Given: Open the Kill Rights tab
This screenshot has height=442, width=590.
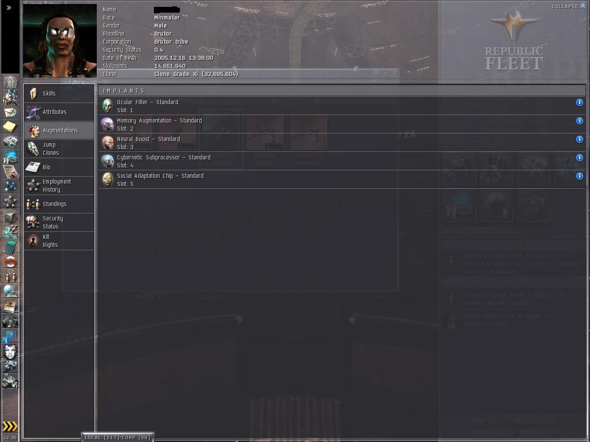Looking at the screenshot, I should (59, 241).
